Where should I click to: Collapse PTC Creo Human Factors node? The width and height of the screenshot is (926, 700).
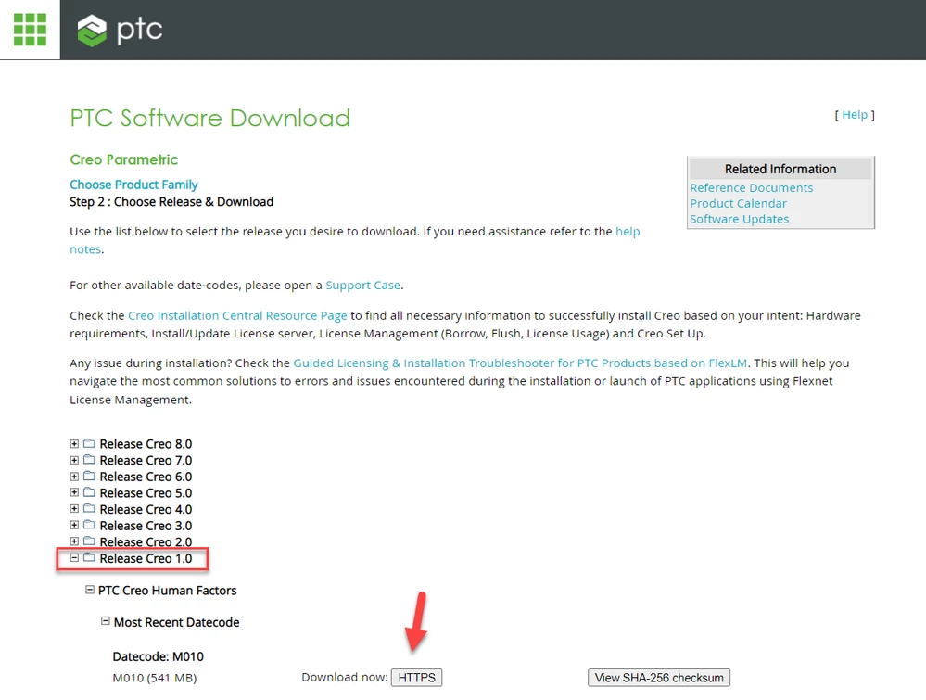90,590
